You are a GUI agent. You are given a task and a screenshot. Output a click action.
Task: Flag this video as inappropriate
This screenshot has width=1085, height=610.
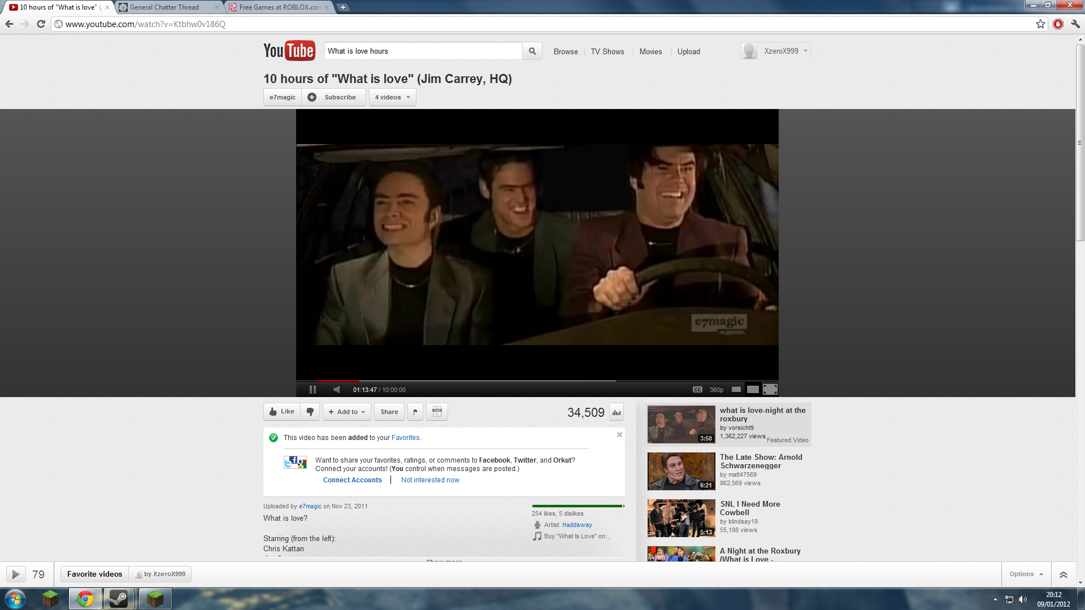point(415,412)
